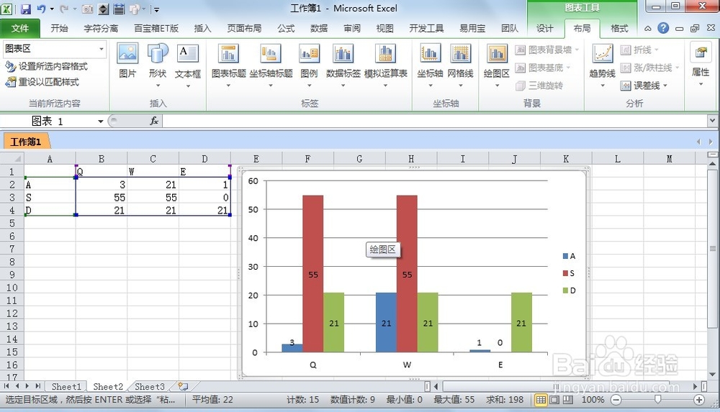Image resolution: width=720 pixels, height=412 pixels.
Task: Click inside the formula bar input
Action: click(434, 121)
